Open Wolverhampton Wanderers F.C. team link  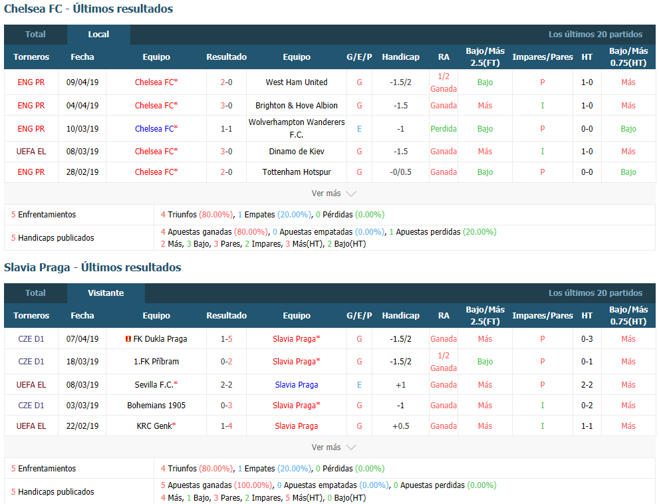pos(297,128)
